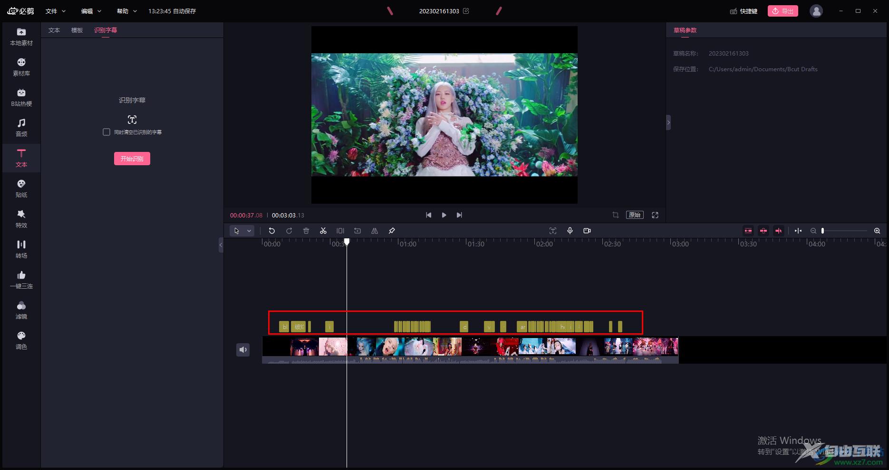889x470 pixels.
Task: Open the 转场 transitions panel
Action: [21, 249]
